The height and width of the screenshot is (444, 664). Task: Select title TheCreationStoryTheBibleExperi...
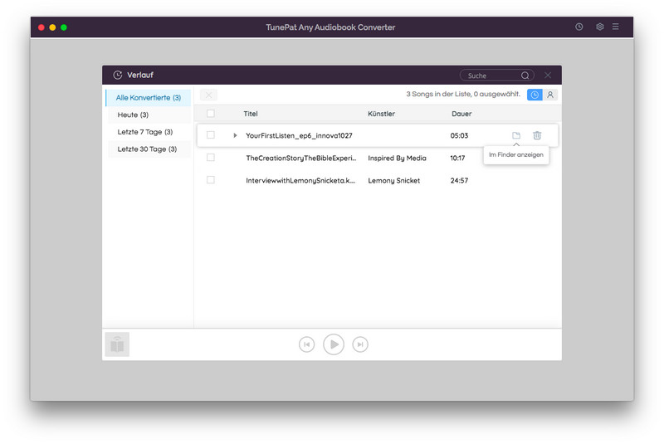(301, 159)
